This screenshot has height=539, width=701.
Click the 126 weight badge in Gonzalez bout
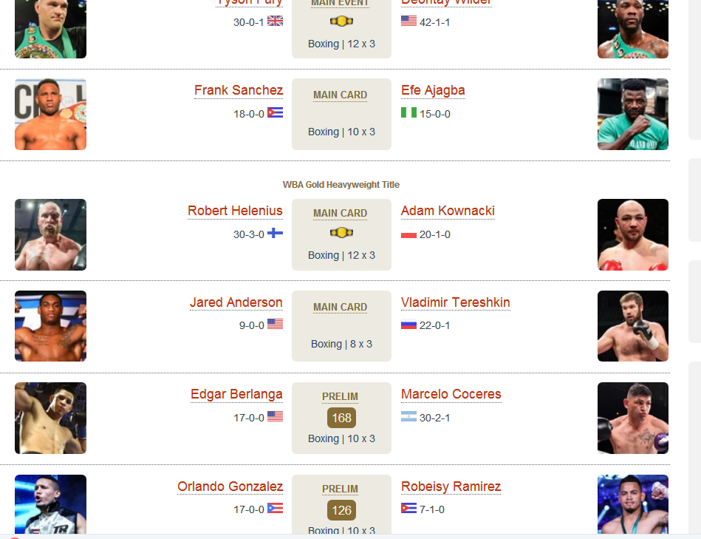[341, 510]
